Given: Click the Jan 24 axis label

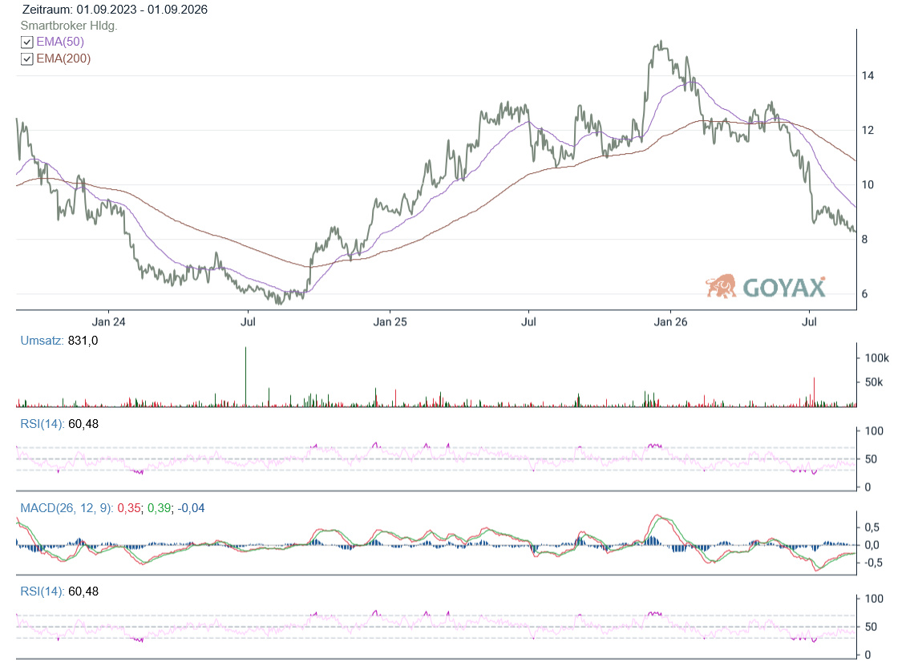Looking at the screenshot, I should 108,321.
